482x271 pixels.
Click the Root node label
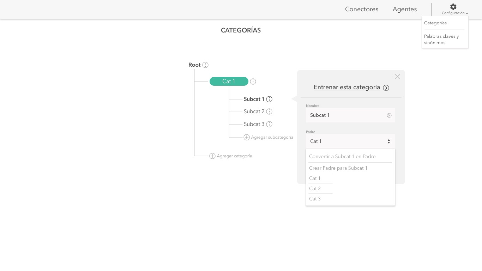coord(194,65)
